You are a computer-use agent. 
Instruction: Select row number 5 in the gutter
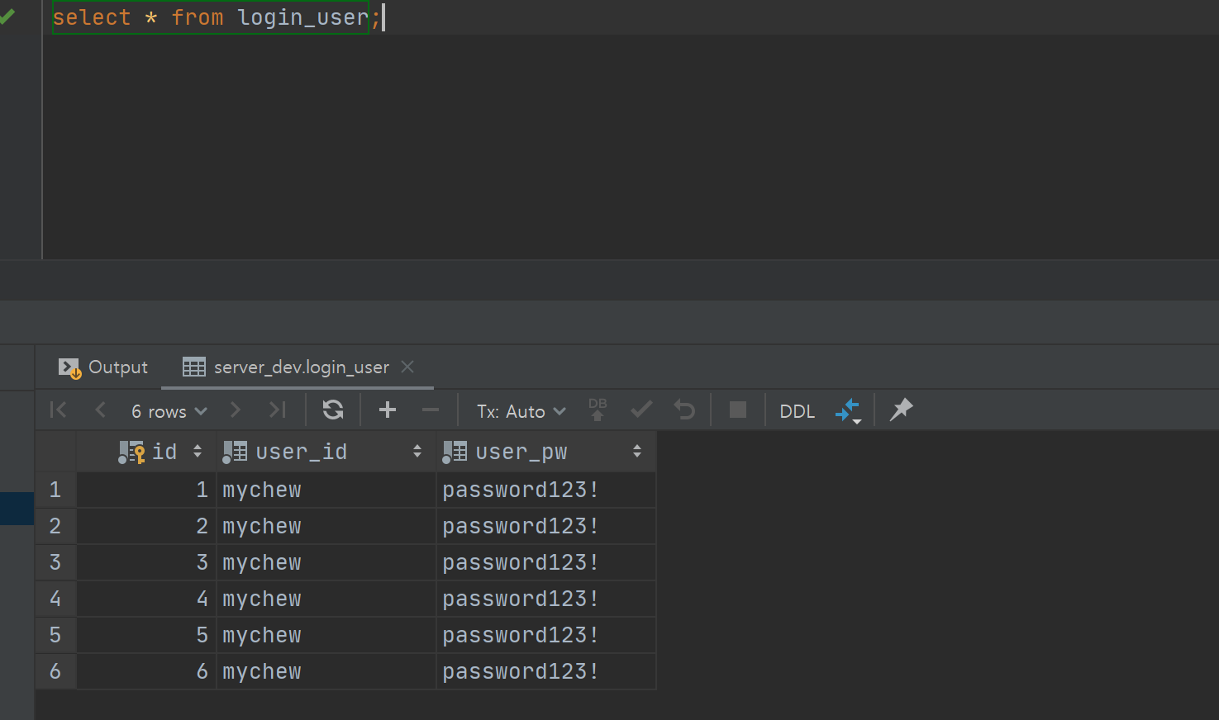click(x=55, y=635)
